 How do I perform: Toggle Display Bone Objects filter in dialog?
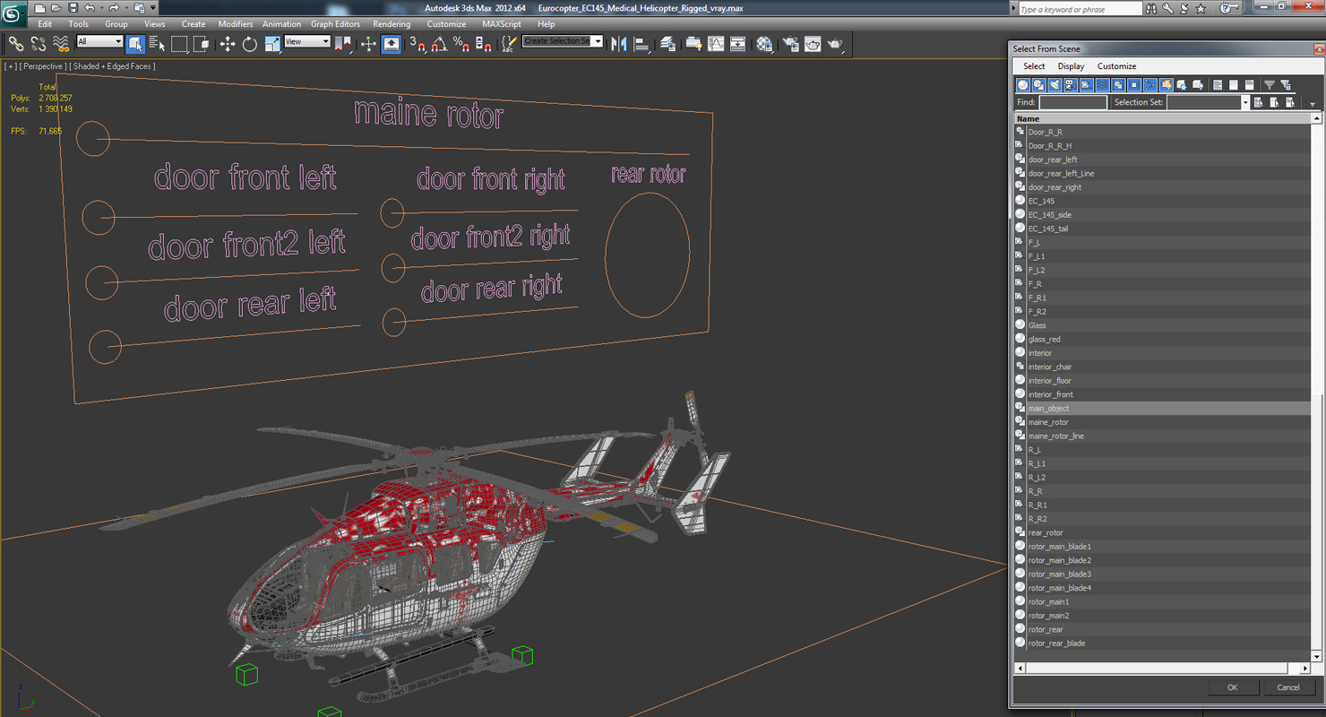pyautogui.click(x=1150, y=85)
